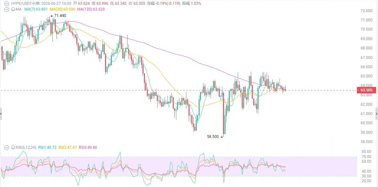Click the open price 63.624 value
The image size is (378, 187).
(84, 4)
